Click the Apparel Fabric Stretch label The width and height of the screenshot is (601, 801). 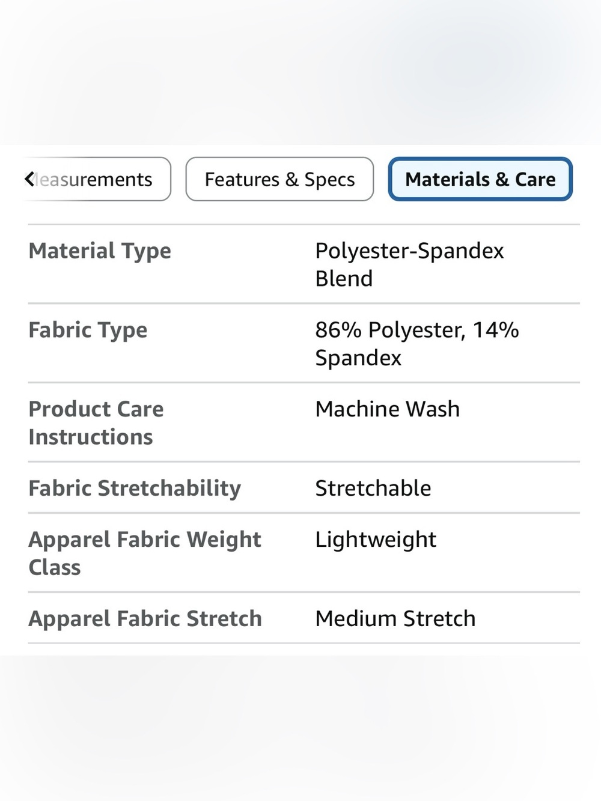coord(145,619)
